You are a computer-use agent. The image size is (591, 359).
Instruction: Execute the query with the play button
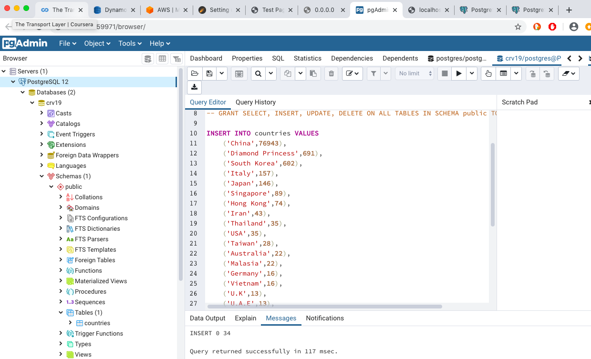coord(459,73)
